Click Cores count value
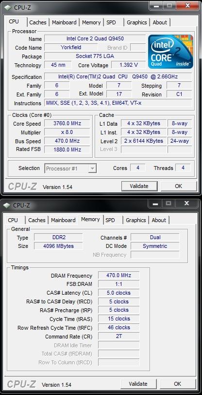This screenshot has height=395, width=202. 138,168
